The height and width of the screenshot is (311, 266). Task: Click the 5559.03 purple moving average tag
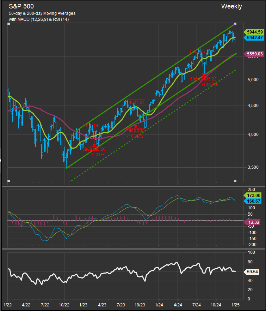[x=254, y=54]
